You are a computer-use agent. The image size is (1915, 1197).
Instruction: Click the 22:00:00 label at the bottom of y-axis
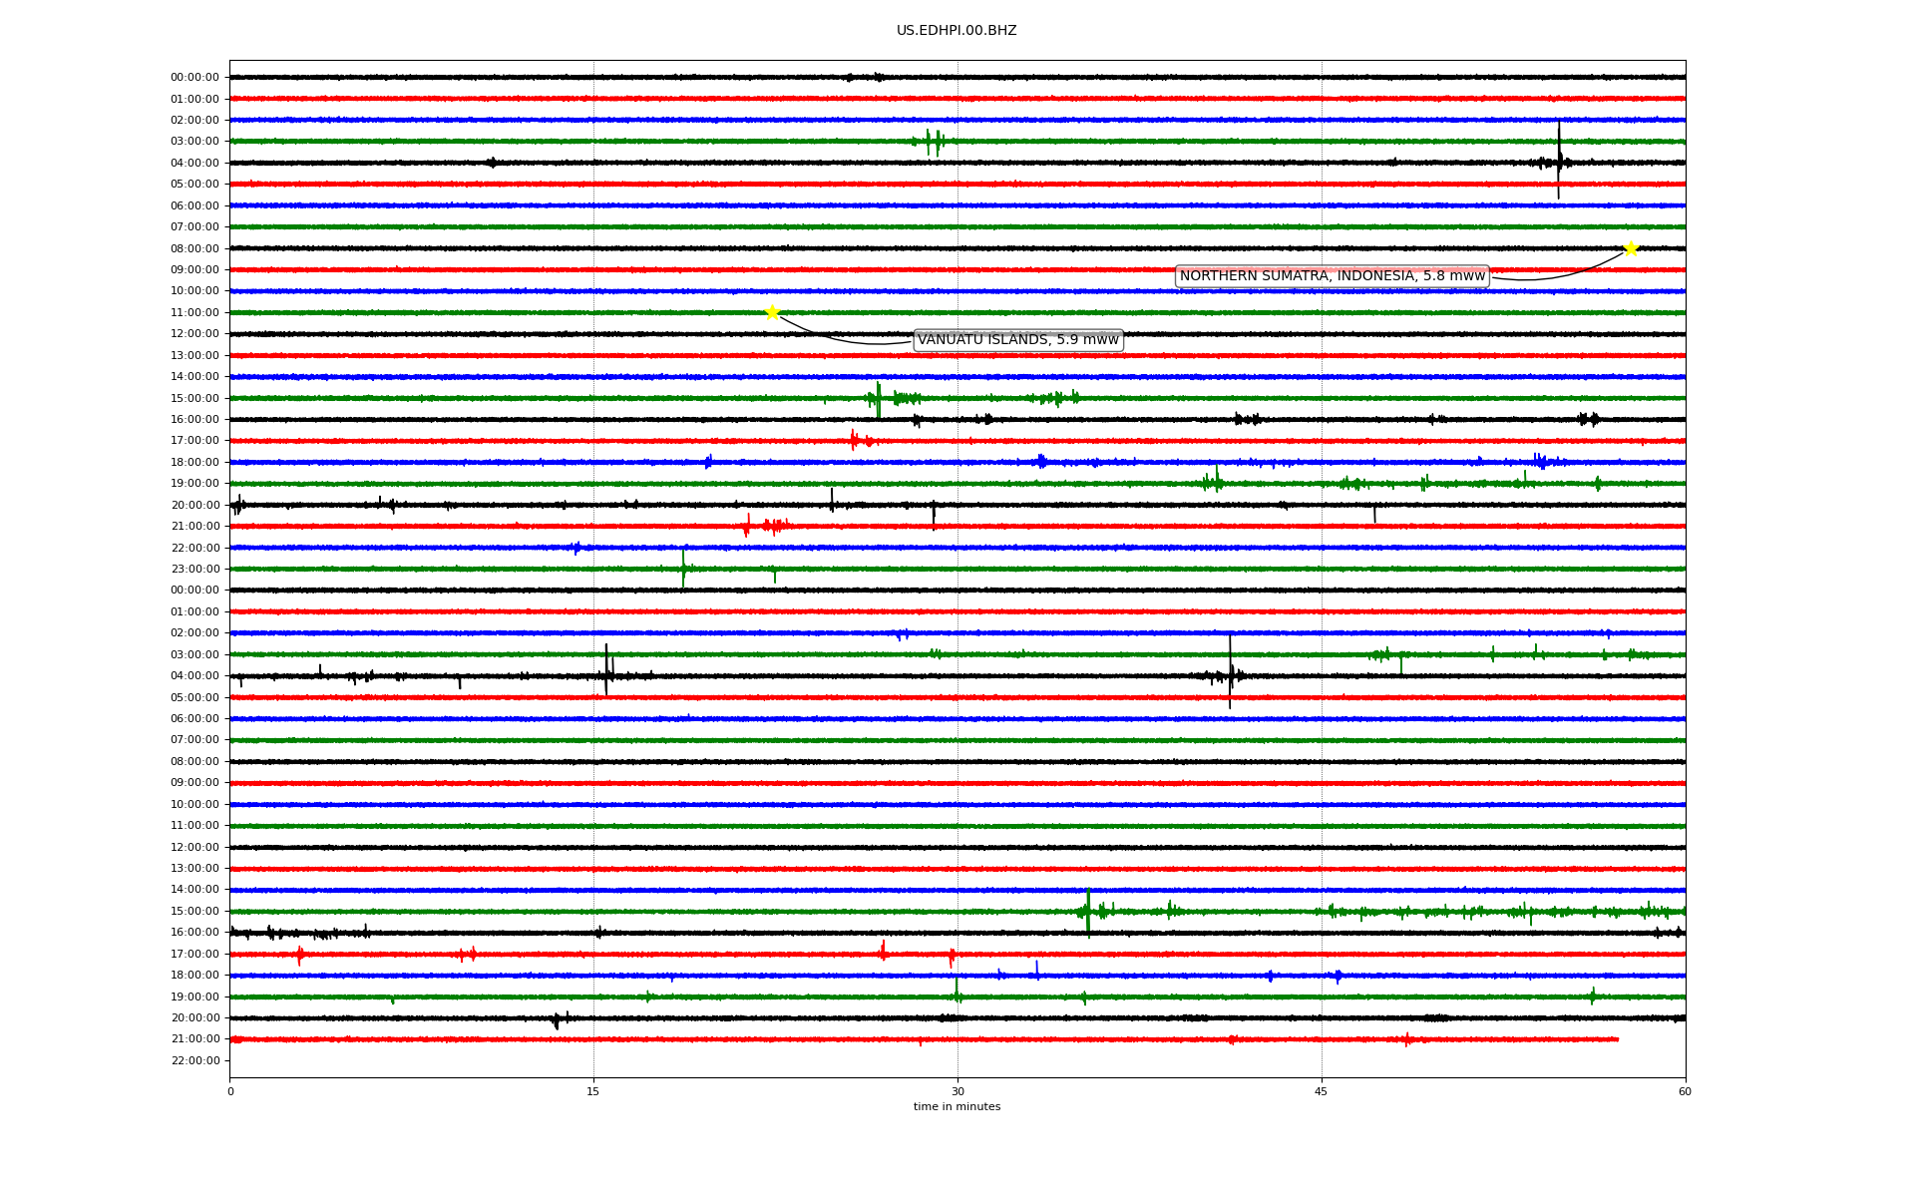click(195, 1060)
